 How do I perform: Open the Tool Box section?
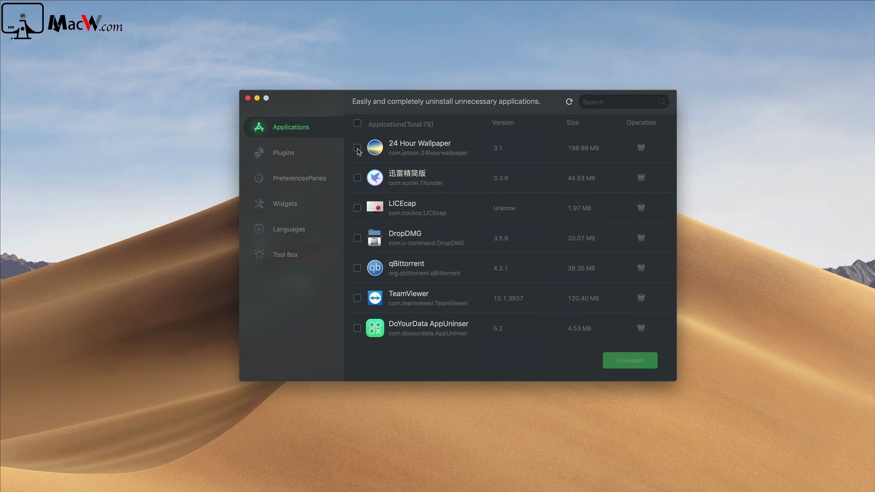tap(293, 255)
